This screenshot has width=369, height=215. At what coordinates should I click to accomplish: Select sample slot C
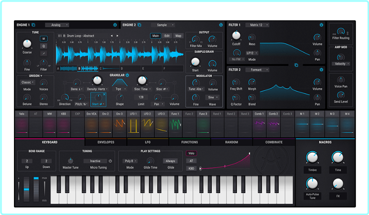100,69
